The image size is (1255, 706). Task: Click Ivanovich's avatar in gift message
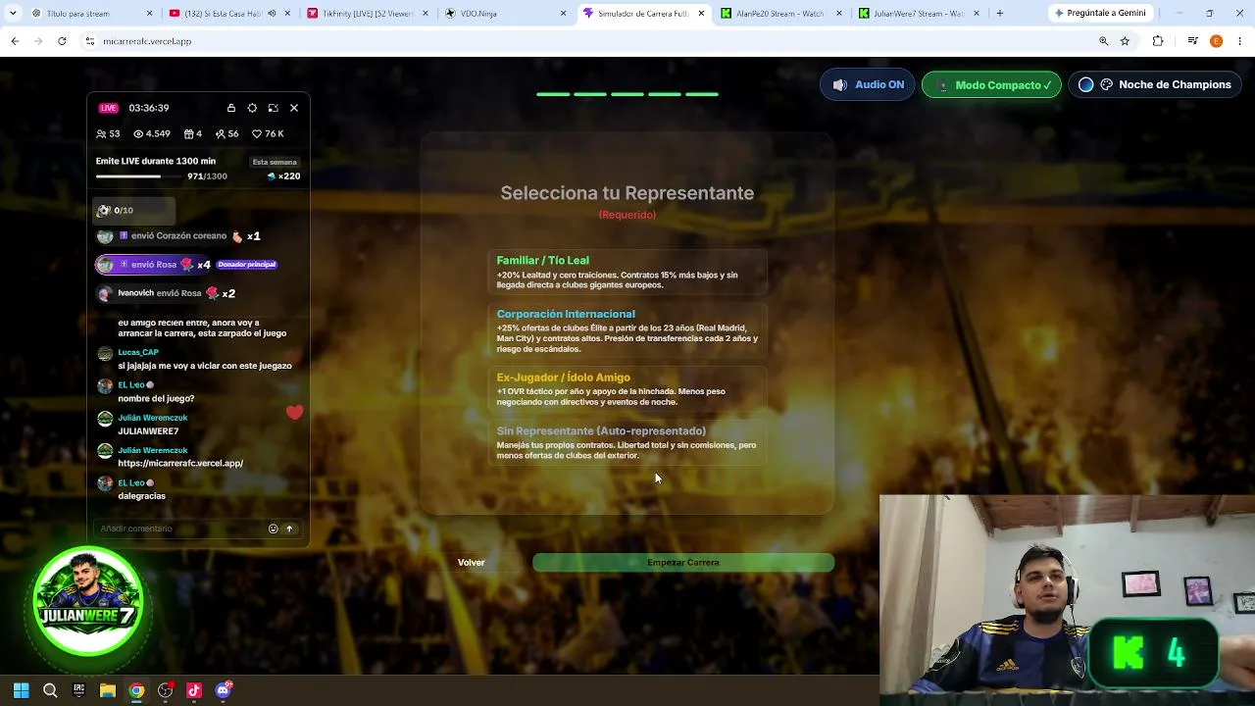pos(105,293)
